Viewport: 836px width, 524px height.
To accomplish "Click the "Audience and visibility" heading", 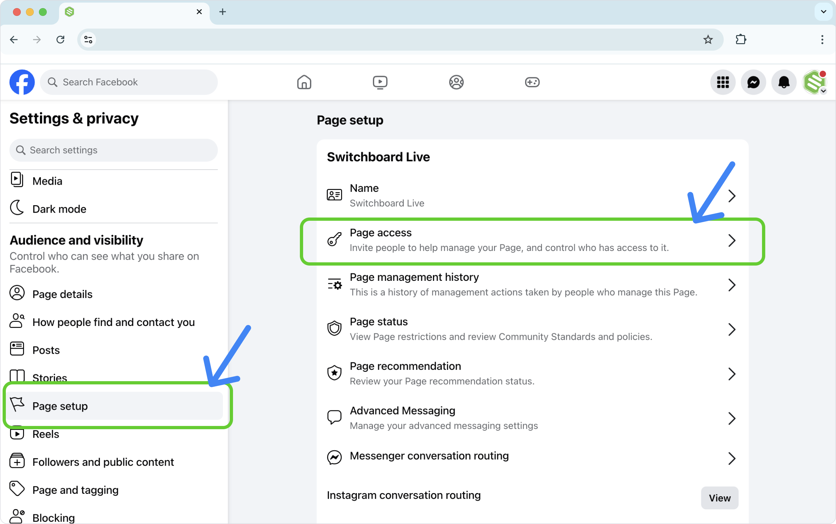I will 76,240.
